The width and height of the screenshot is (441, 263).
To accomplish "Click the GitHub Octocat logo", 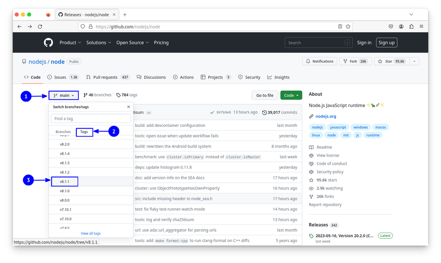I will click(49, 42).
